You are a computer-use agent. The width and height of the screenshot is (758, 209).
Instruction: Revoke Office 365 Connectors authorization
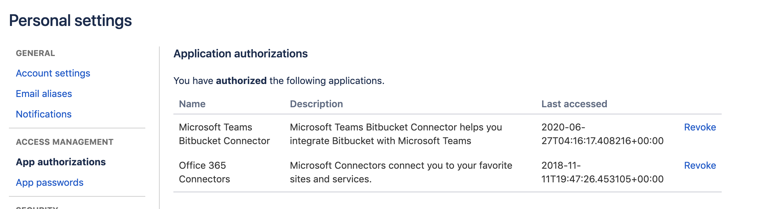(700, 165)
